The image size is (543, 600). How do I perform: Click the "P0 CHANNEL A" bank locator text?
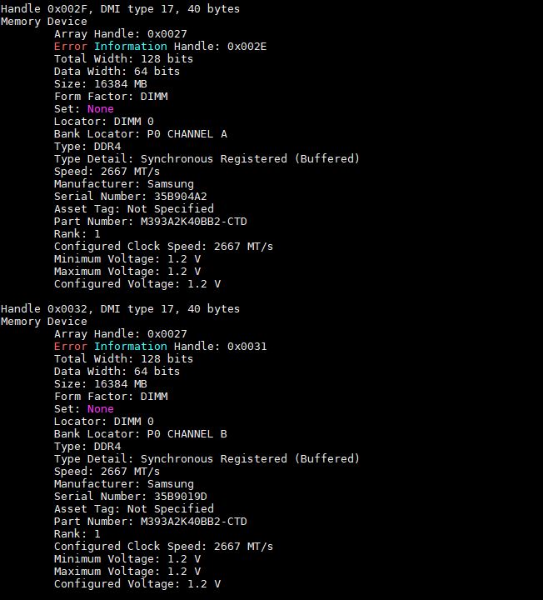click(187, 134)
